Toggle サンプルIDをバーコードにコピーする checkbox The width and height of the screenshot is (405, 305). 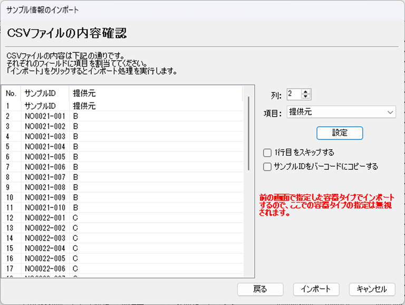click(x=267, y=167)
